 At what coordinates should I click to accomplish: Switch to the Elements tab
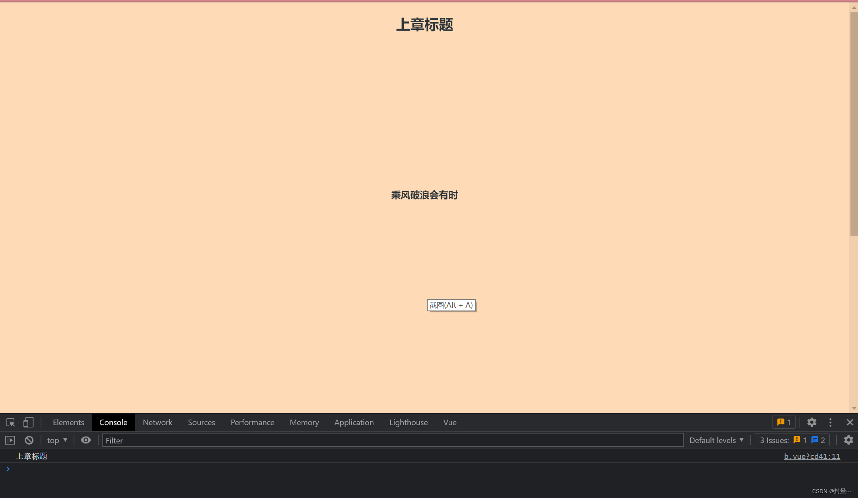68,422
